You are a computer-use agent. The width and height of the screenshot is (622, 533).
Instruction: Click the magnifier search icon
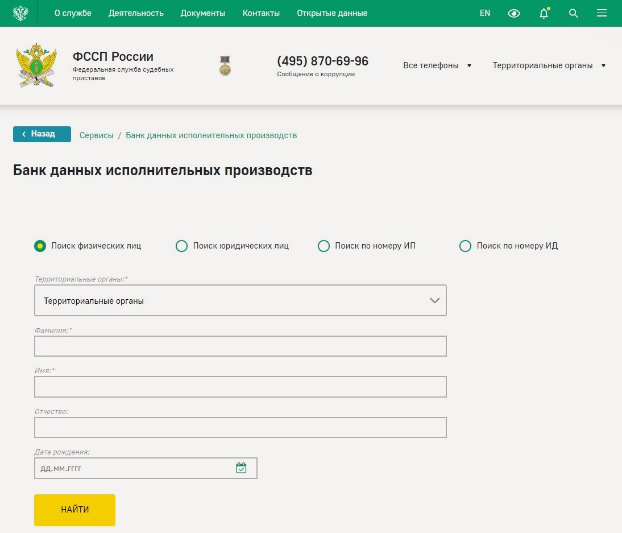tap(574, 13)
